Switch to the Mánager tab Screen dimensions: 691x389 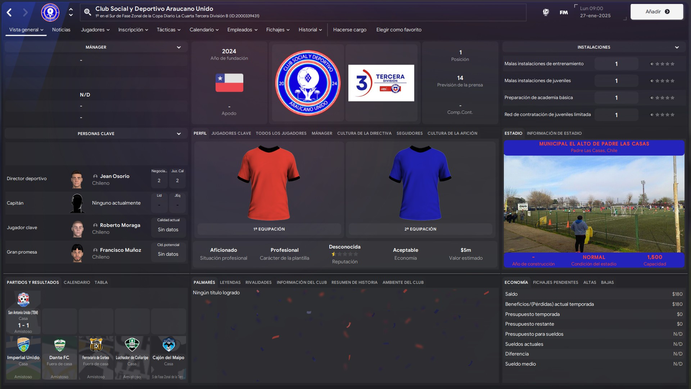pos(322,133)
